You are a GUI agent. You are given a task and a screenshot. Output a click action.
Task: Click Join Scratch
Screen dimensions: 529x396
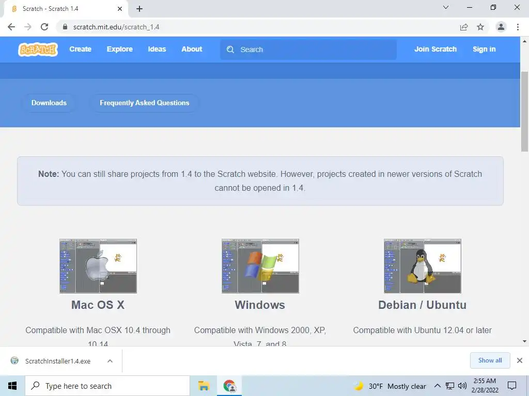[435, 49]
